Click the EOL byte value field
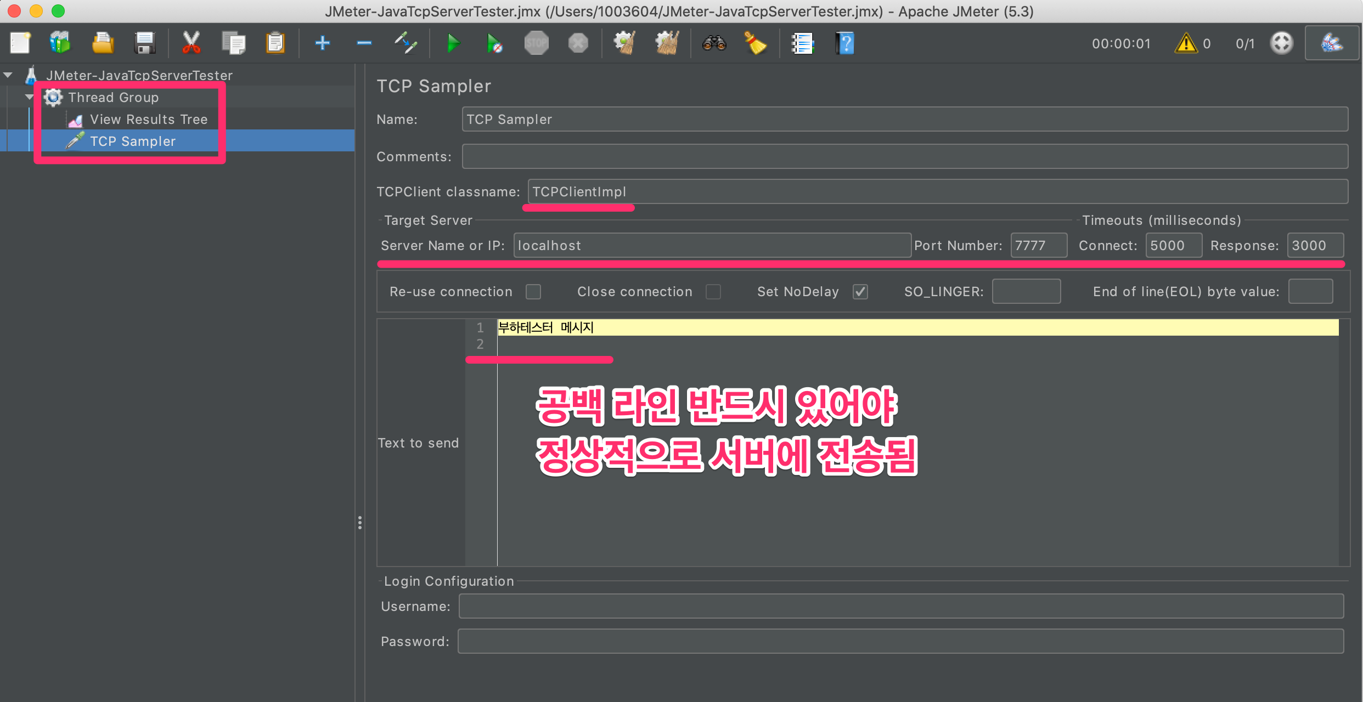Image resolution: width=1363 pixels, height=702 pixels. pyautogui.click(x=1310, y=291)
